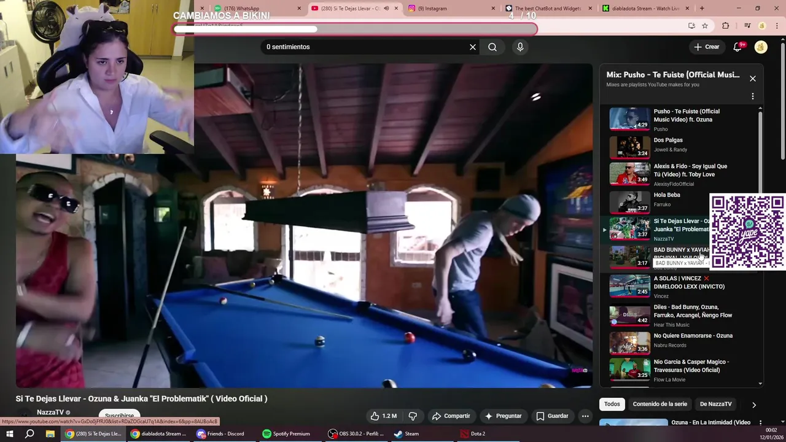
Task: Close the Instagram browser tab
Action: click(493, 9)
